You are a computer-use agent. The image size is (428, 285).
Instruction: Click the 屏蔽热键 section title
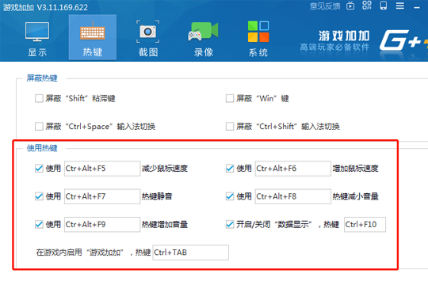click(x=42, y=78)
